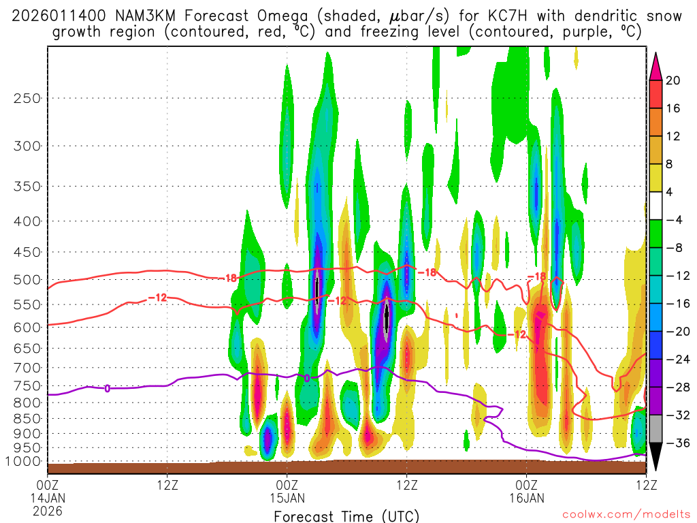Click the purple -32 to -28 colorbar segment
Screen dimensions: 697x523
tap(655, 401)
